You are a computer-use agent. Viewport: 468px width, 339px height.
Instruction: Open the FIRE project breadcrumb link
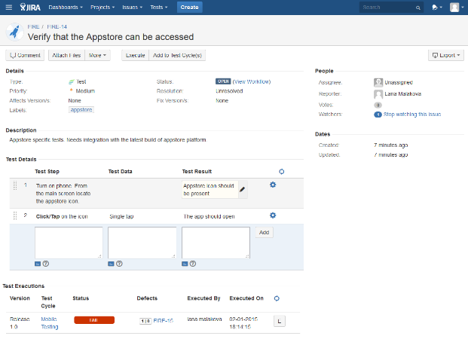tap(33, 27)
